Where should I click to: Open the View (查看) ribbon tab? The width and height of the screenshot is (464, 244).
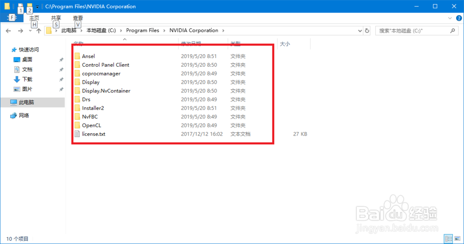(78, 18)
